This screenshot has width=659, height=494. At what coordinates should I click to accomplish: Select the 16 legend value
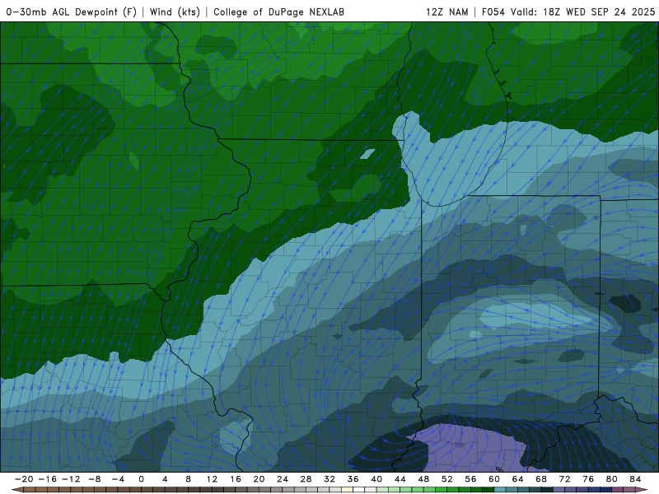tap(236, 479)
